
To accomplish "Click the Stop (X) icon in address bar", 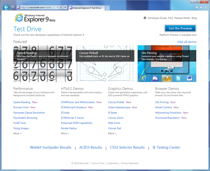I will pos(65,7).
